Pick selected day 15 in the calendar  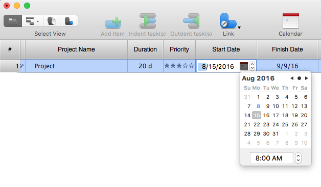[257, 115]
